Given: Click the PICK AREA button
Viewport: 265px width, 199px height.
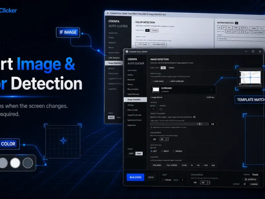Looking at the screenshot, I should pyautogui.click(x=157, y=165).
